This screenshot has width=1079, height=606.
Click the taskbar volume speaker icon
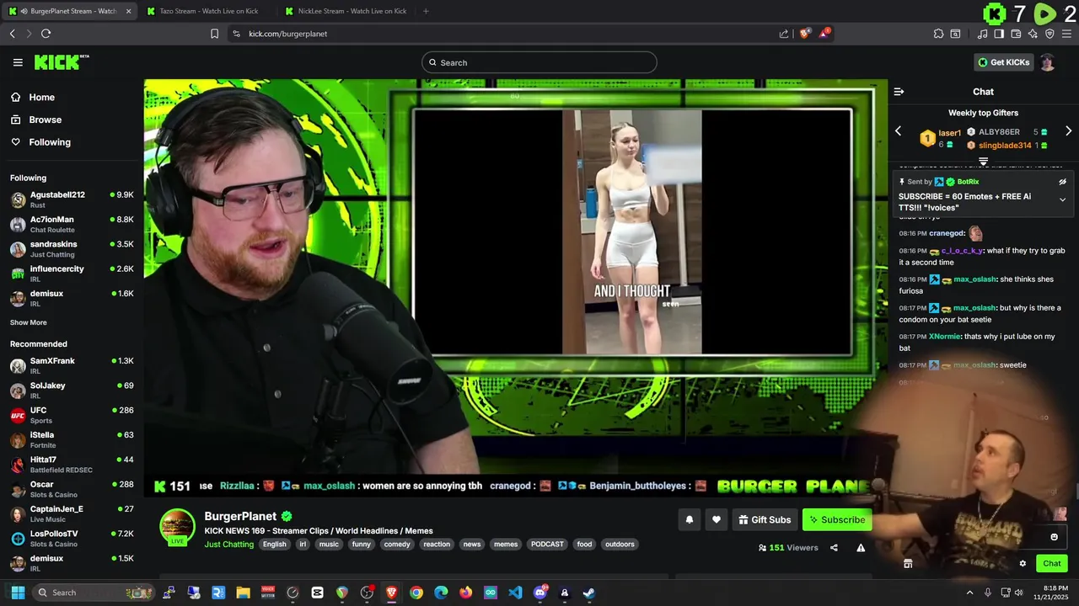(x=1019, y=593)
